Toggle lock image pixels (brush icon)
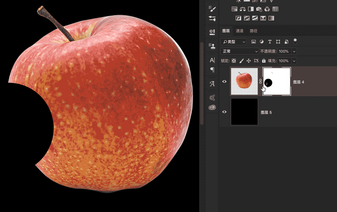 pyautogui.click(x=242, y=61)
